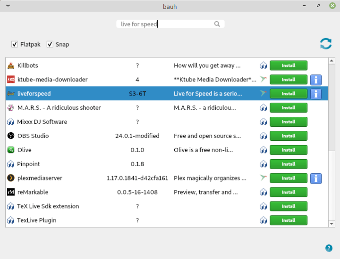The image size is (340, 259).
Task: Click the Flatpak type icon for OBS Studio
Action: (263, 136)
